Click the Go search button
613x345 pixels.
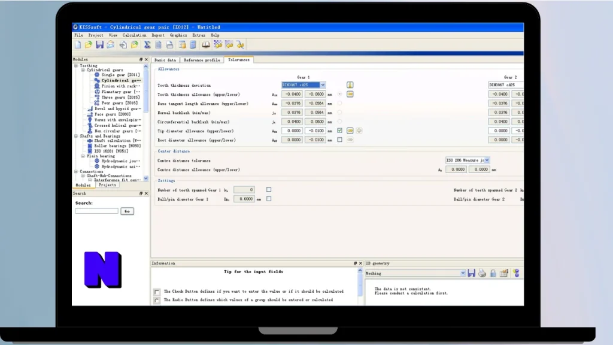click(x=127, y=211)
